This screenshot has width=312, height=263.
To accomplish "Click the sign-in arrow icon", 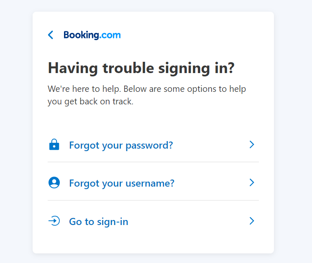I will point(54,221).
